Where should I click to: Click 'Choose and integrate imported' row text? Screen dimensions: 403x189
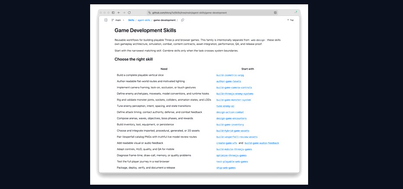point(158,131)
